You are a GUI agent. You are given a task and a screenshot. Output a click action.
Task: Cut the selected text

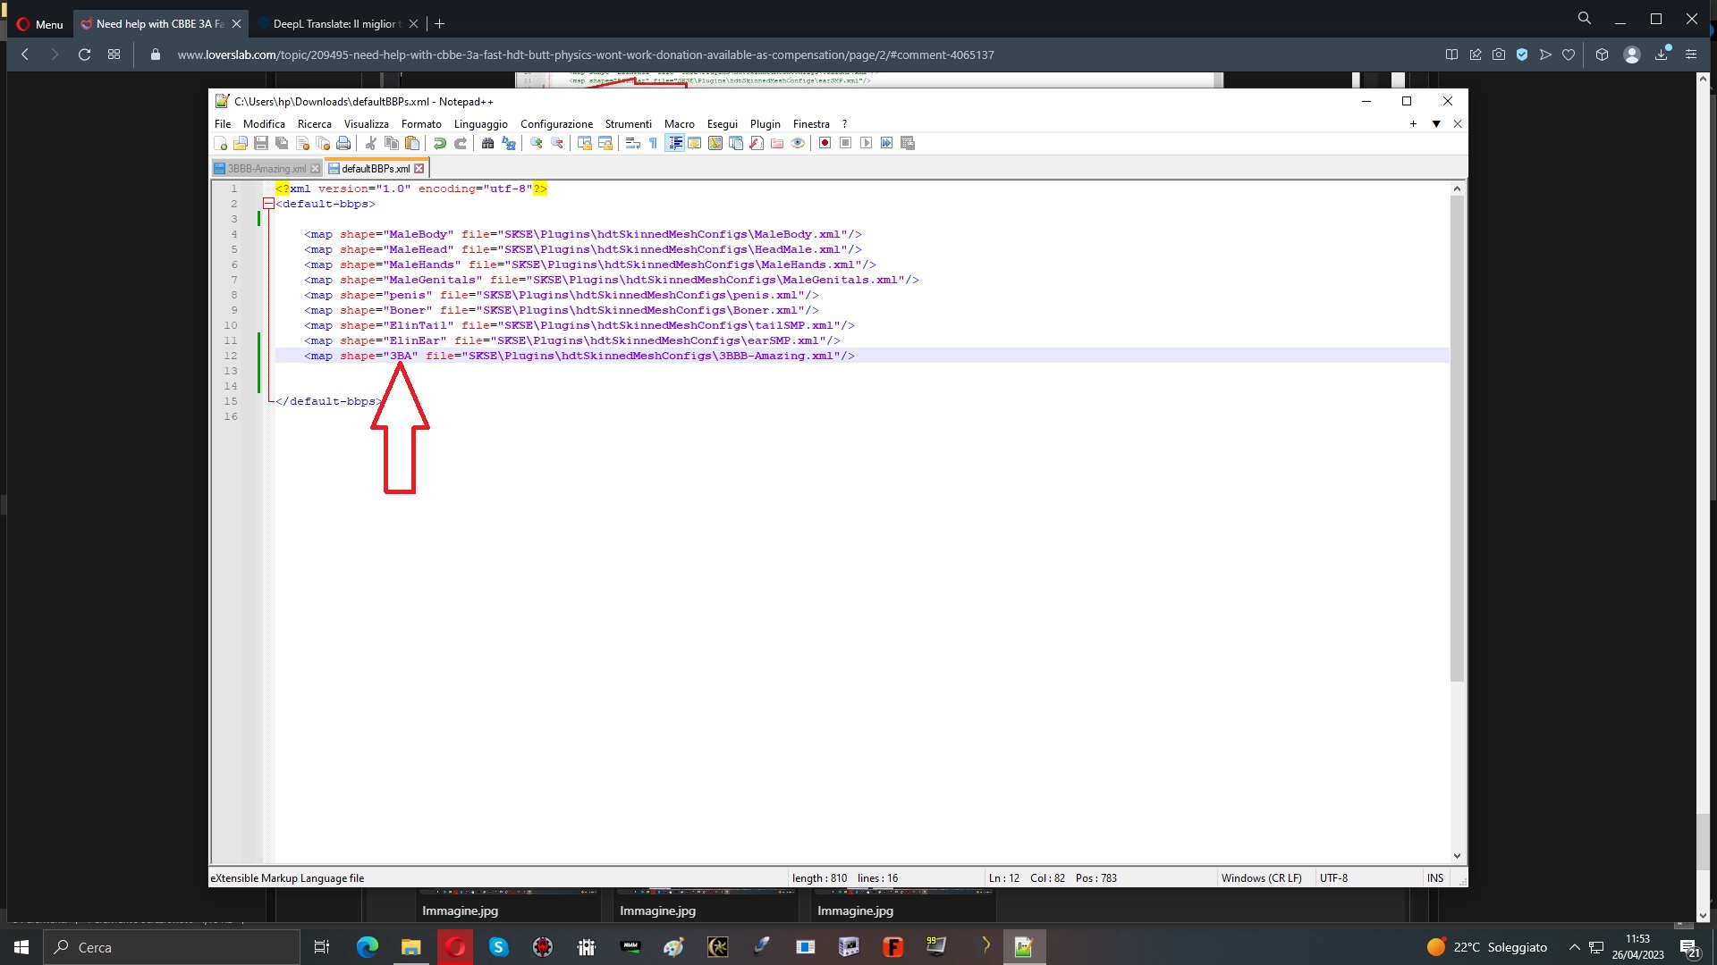371,143
